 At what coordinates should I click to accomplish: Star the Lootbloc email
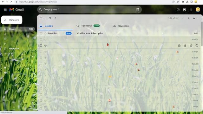point(45,34)
